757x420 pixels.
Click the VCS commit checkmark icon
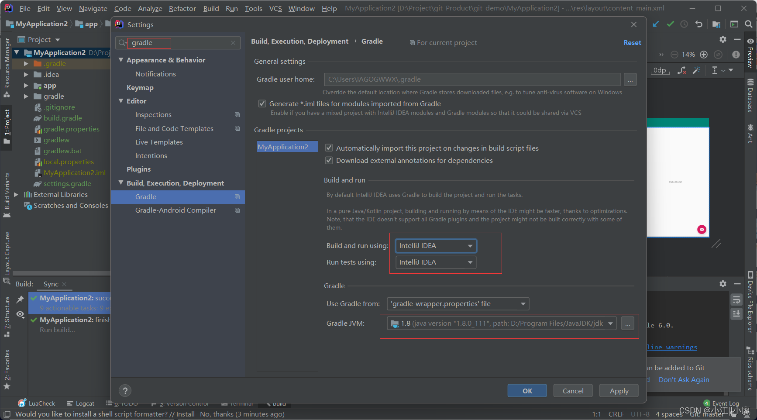670,24
